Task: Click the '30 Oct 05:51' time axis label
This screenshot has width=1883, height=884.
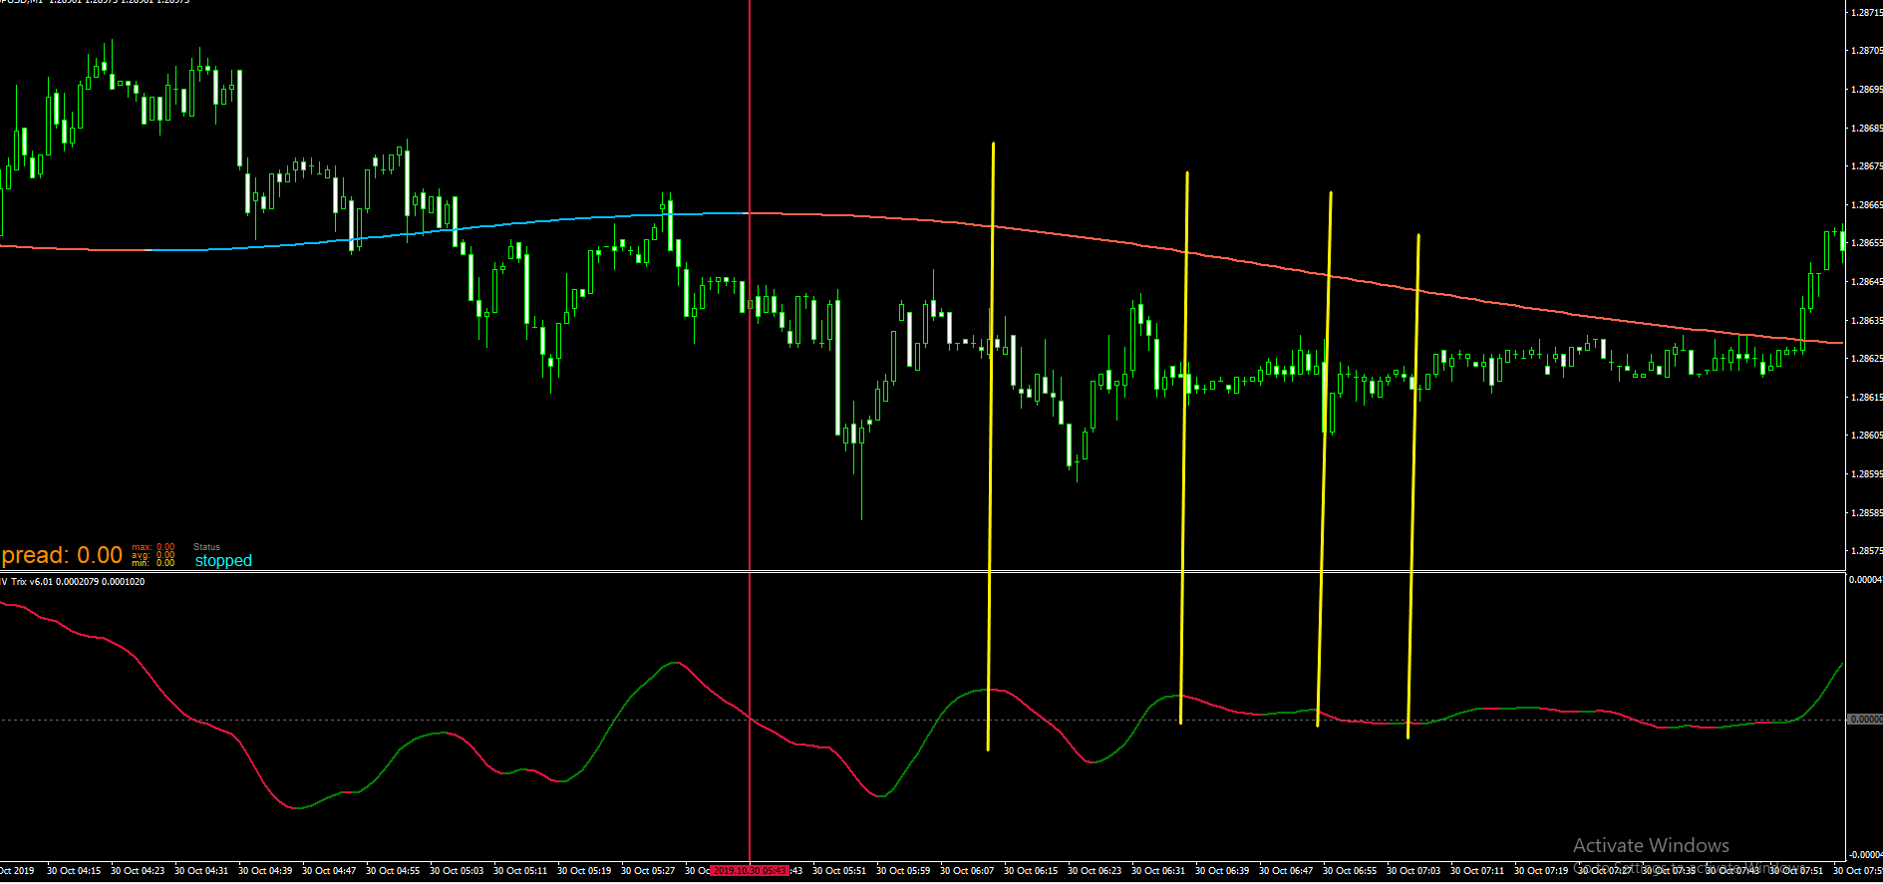Action: 839,870
